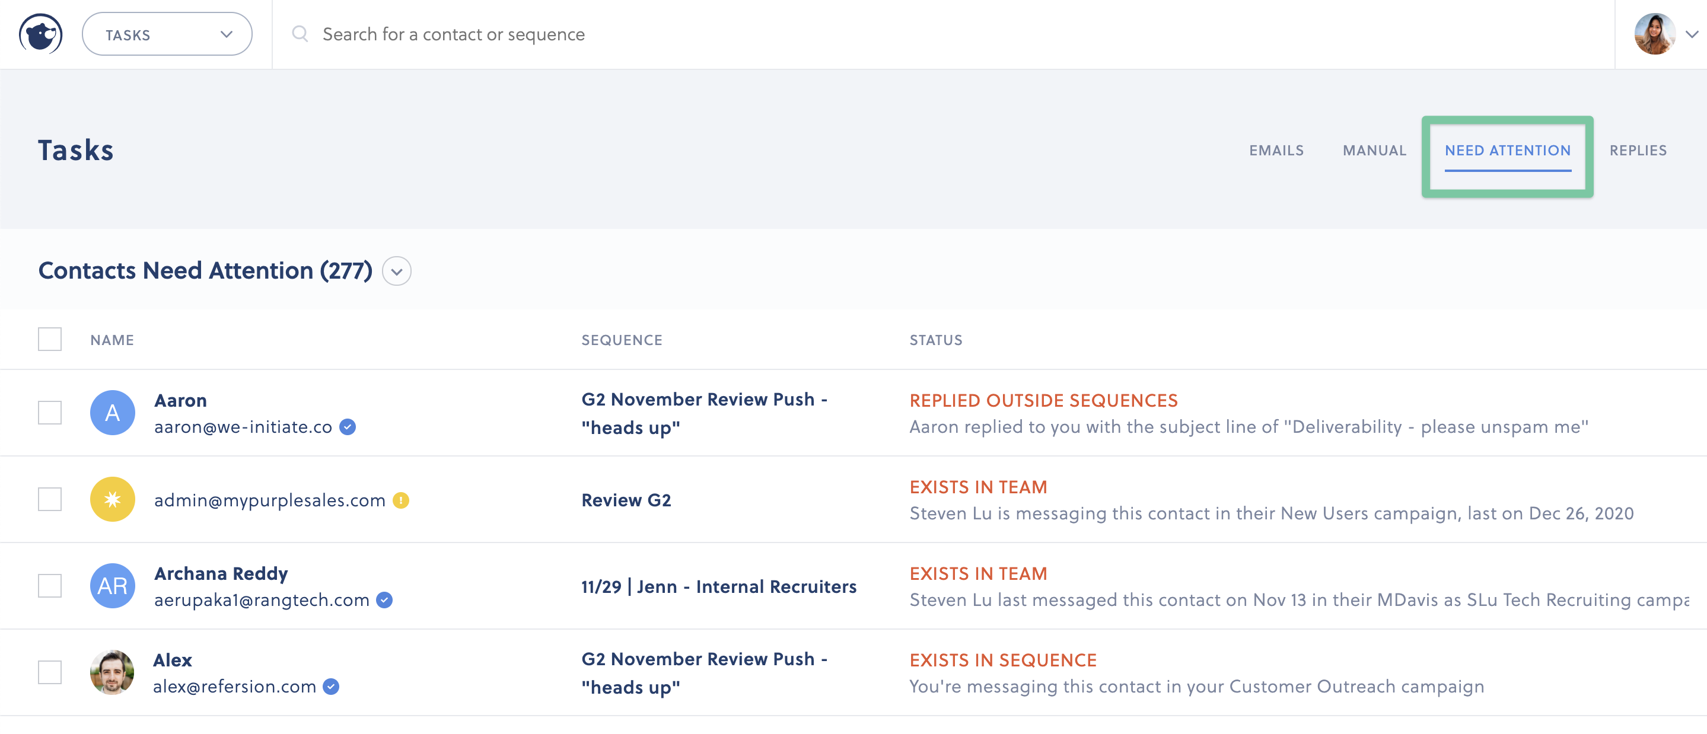Click Alex's profile photo thumbnail
Viewport: 1707px width, 734px height.
[x=113, y=672]
